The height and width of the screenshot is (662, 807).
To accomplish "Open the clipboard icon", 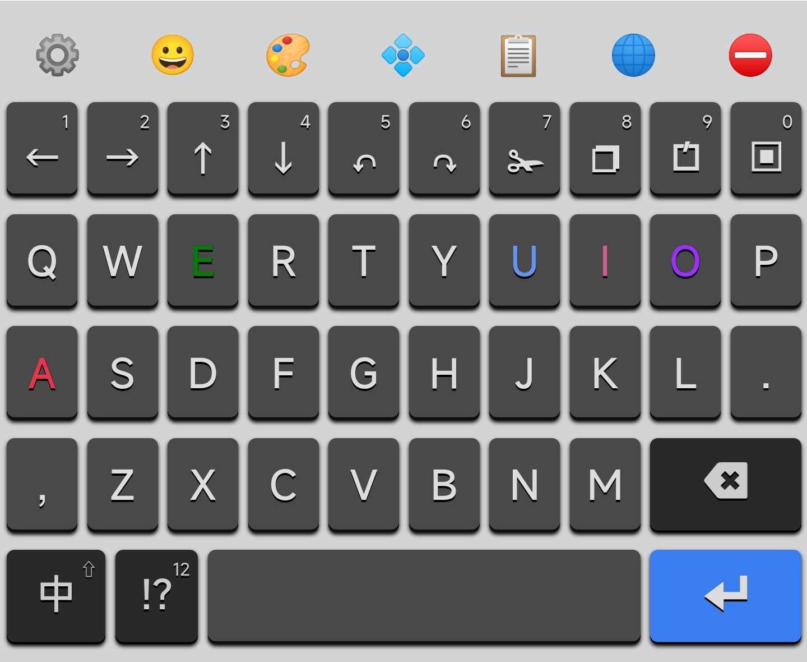I will [518, 55].
